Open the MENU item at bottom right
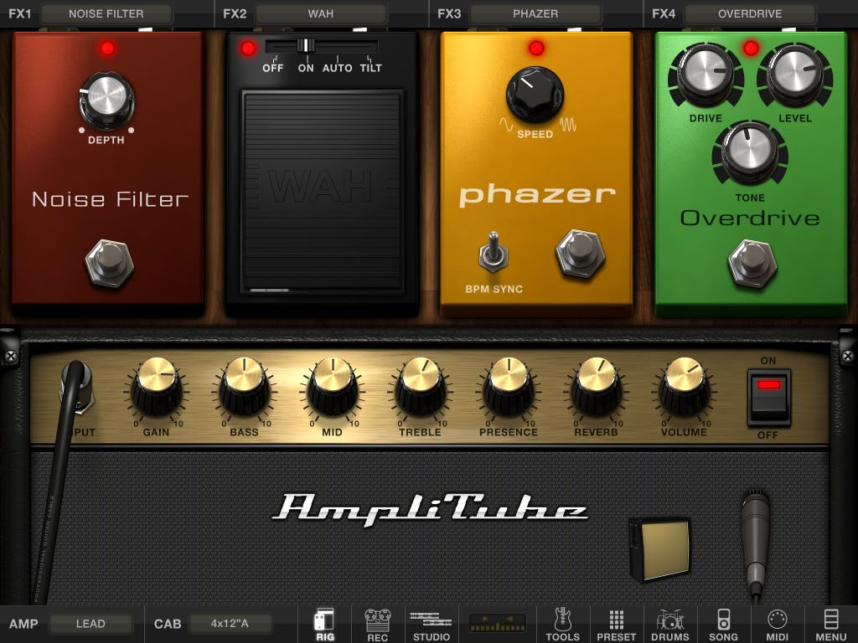The image size is (858, 643). [x=831, y=625]
